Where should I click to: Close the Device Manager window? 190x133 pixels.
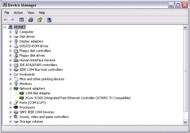(x=185, y=5)
